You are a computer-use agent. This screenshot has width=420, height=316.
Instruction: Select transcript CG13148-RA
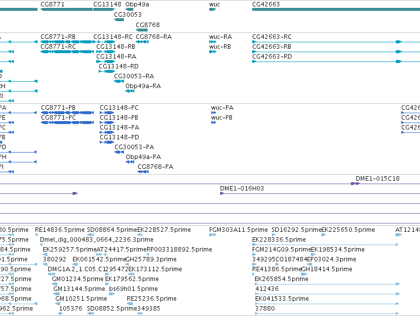tap(116, 57)
